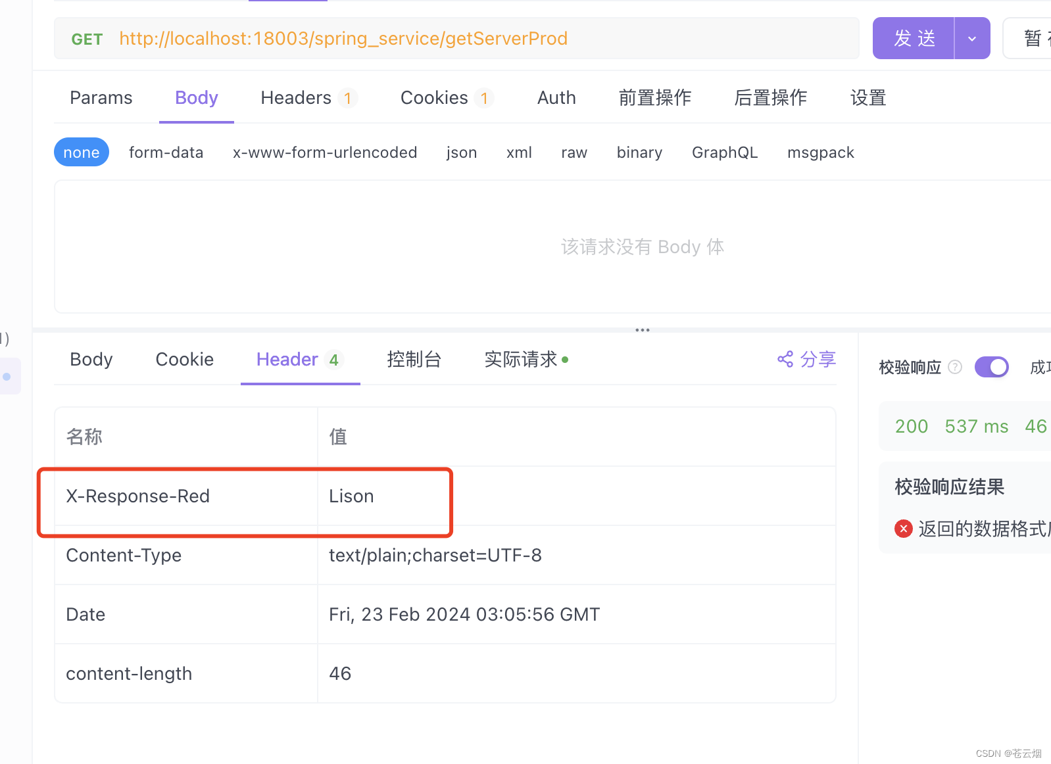This screenshot has width=1051, height=764.
Task: Click the 537 ms response time
Action: point(977,426)
